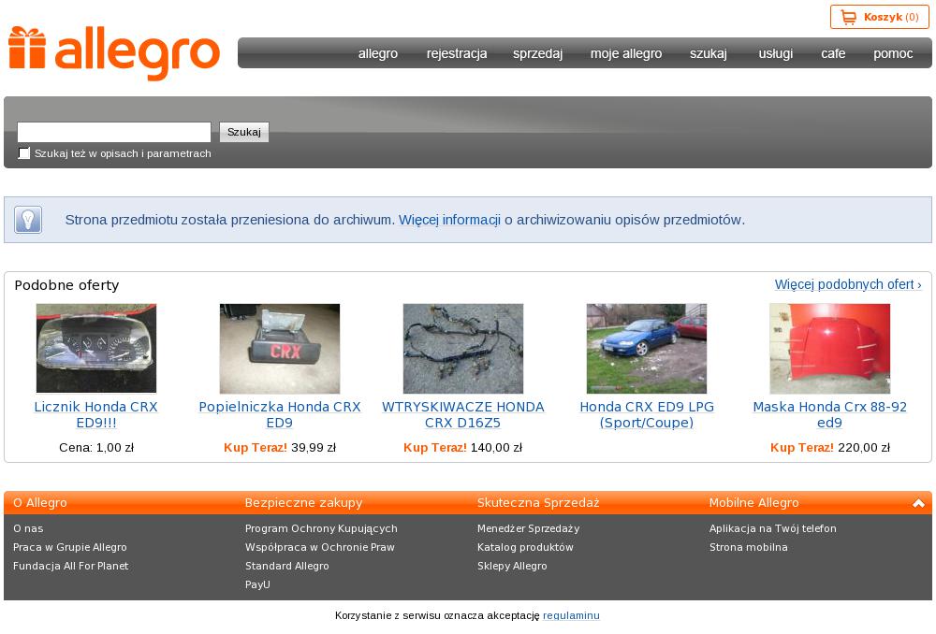This screenshot has width=936, height=634.
Task: Open 'Standard Allegro' footer link
Action: 287,566
